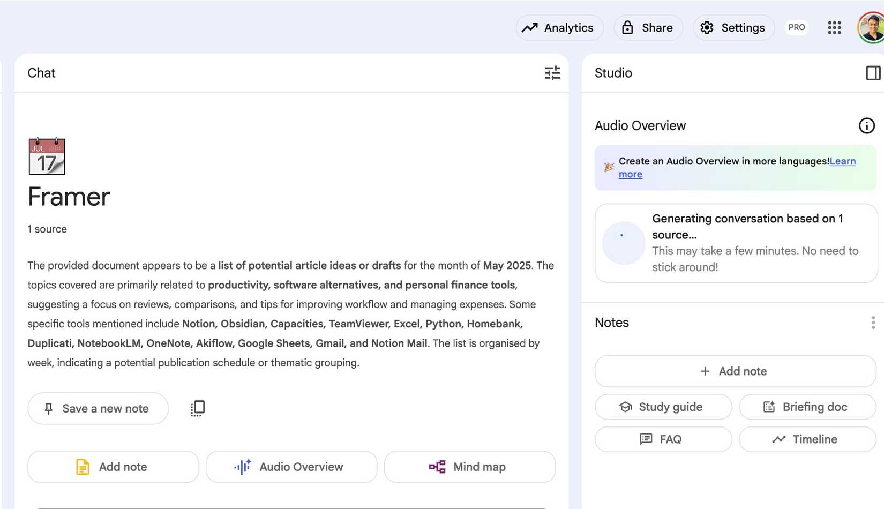Copy the summary with copy icon

(198, 408)
